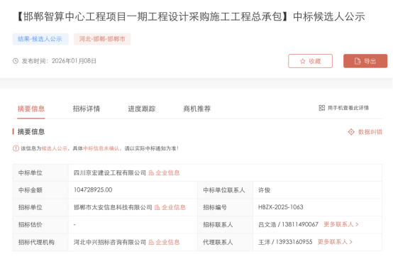Open the 商机推荐 tab

[197, 109]
